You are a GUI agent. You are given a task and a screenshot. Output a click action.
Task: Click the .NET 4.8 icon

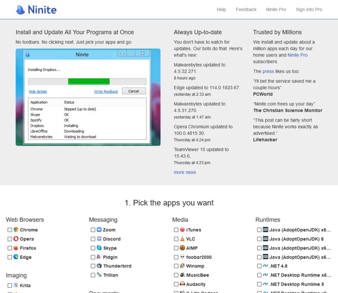pos(266,266)
